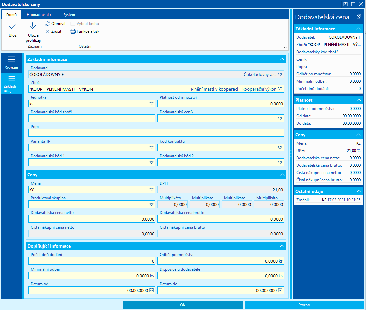
Task: Collapse the Platnost side panel section
Action: click(359, 100)
